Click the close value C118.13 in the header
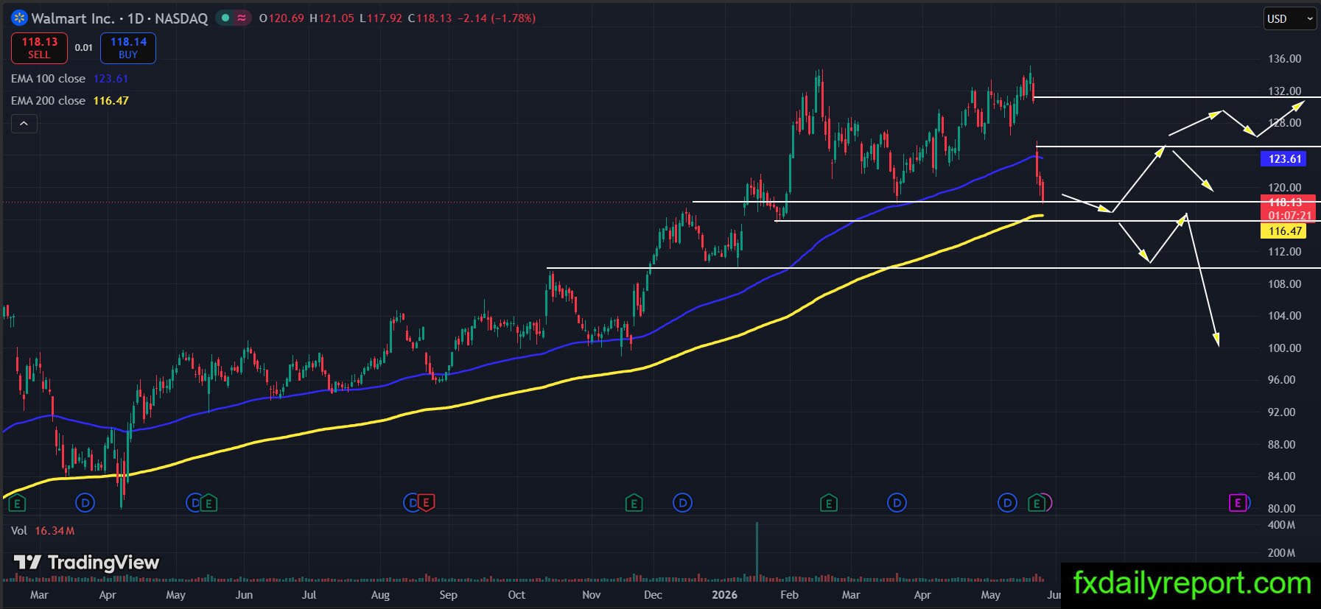 430,18
